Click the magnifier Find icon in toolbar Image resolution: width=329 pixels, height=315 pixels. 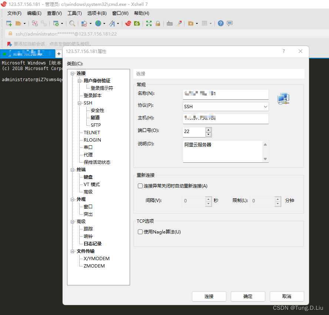tap(72, 23)
